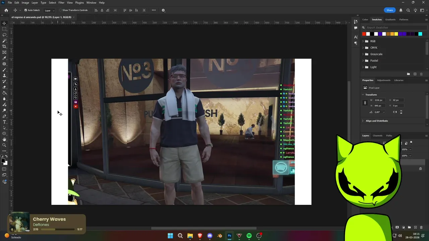
Task: Pick the red swatch
Action: click(x=364, y=34)
